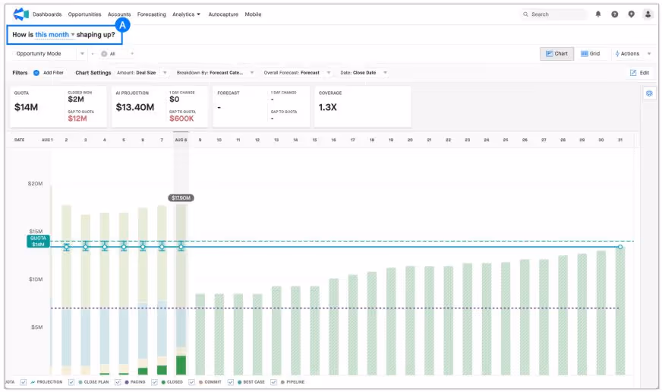Click the Quota $14M label on chart

click(x=38, y=241)
